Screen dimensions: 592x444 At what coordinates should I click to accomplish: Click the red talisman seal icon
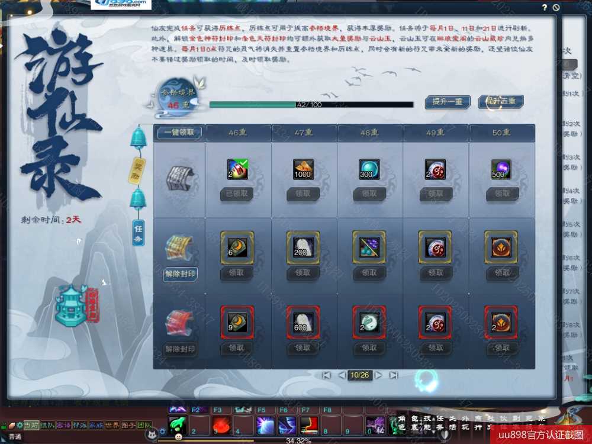pyautogui.click(x=180, y=323)
